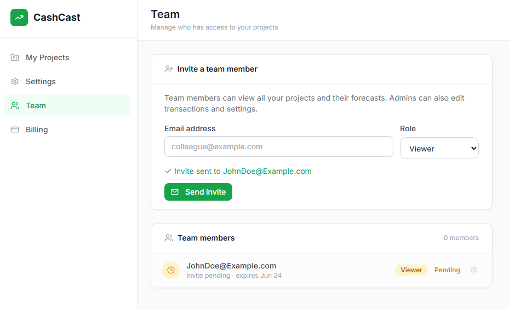Click the pending clock icon beside JohnDoe

pos(171,270)
